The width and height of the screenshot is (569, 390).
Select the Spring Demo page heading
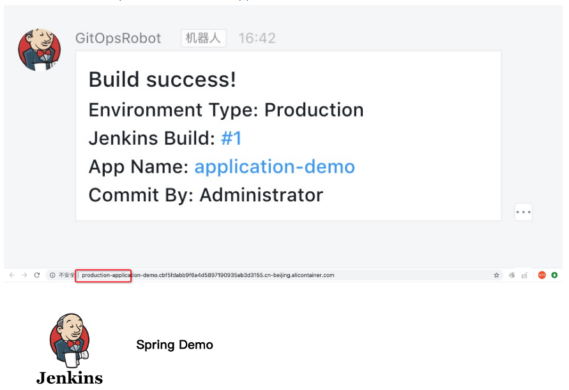click(x=174, y=345)
